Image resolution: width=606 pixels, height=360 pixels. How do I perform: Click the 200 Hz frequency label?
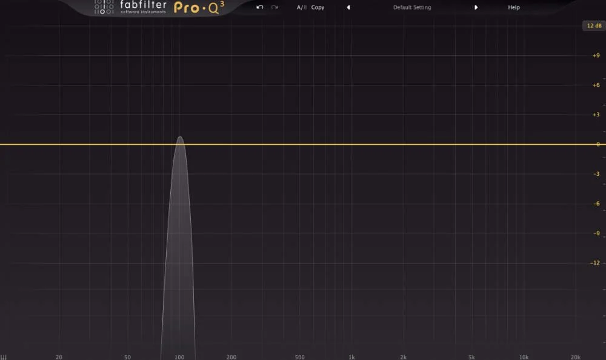click(231, 357)
